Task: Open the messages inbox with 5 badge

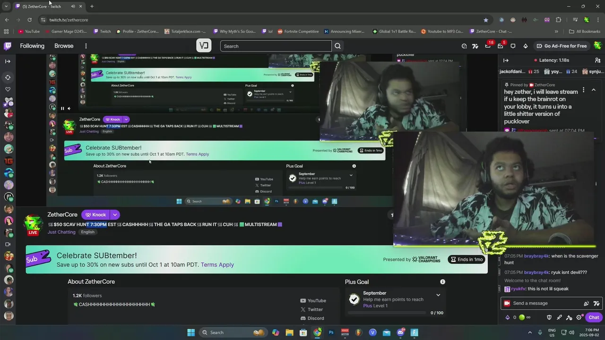Action: (500, 46)
